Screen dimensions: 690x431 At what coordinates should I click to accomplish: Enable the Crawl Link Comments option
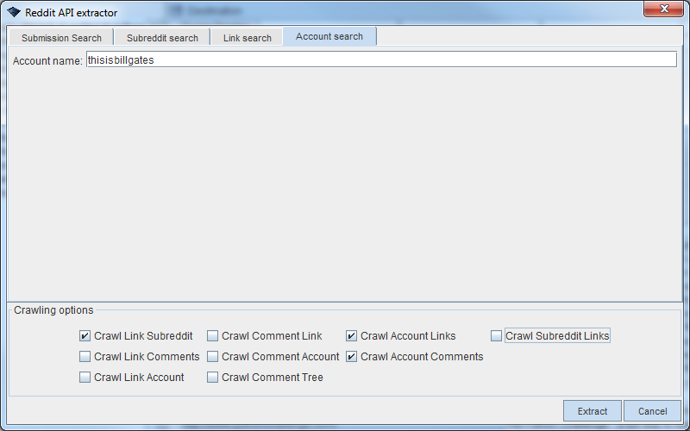(x=85, y=357)
